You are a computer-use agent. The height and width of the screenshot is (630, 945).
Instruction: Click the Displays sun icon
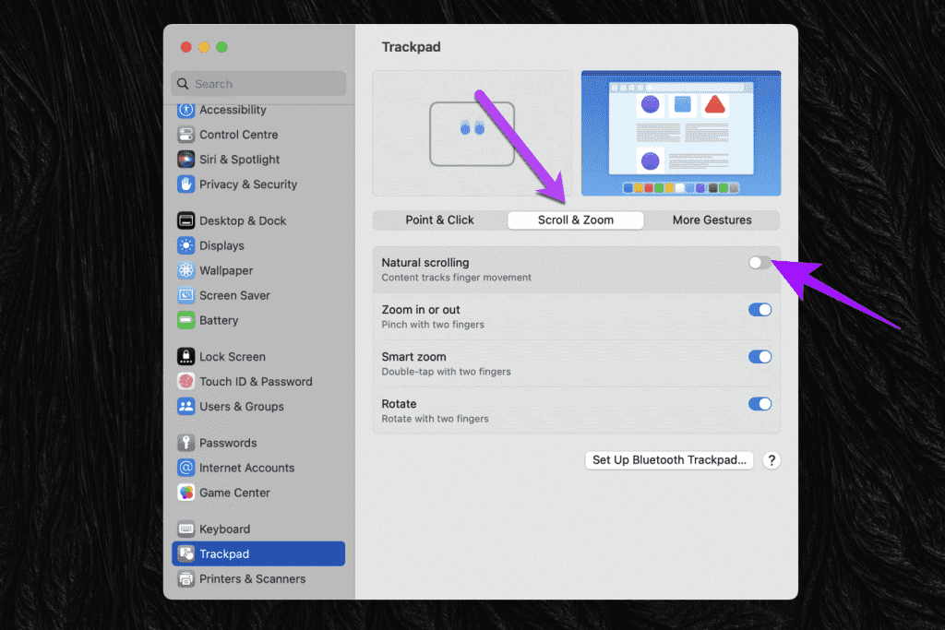coord(186,245)
